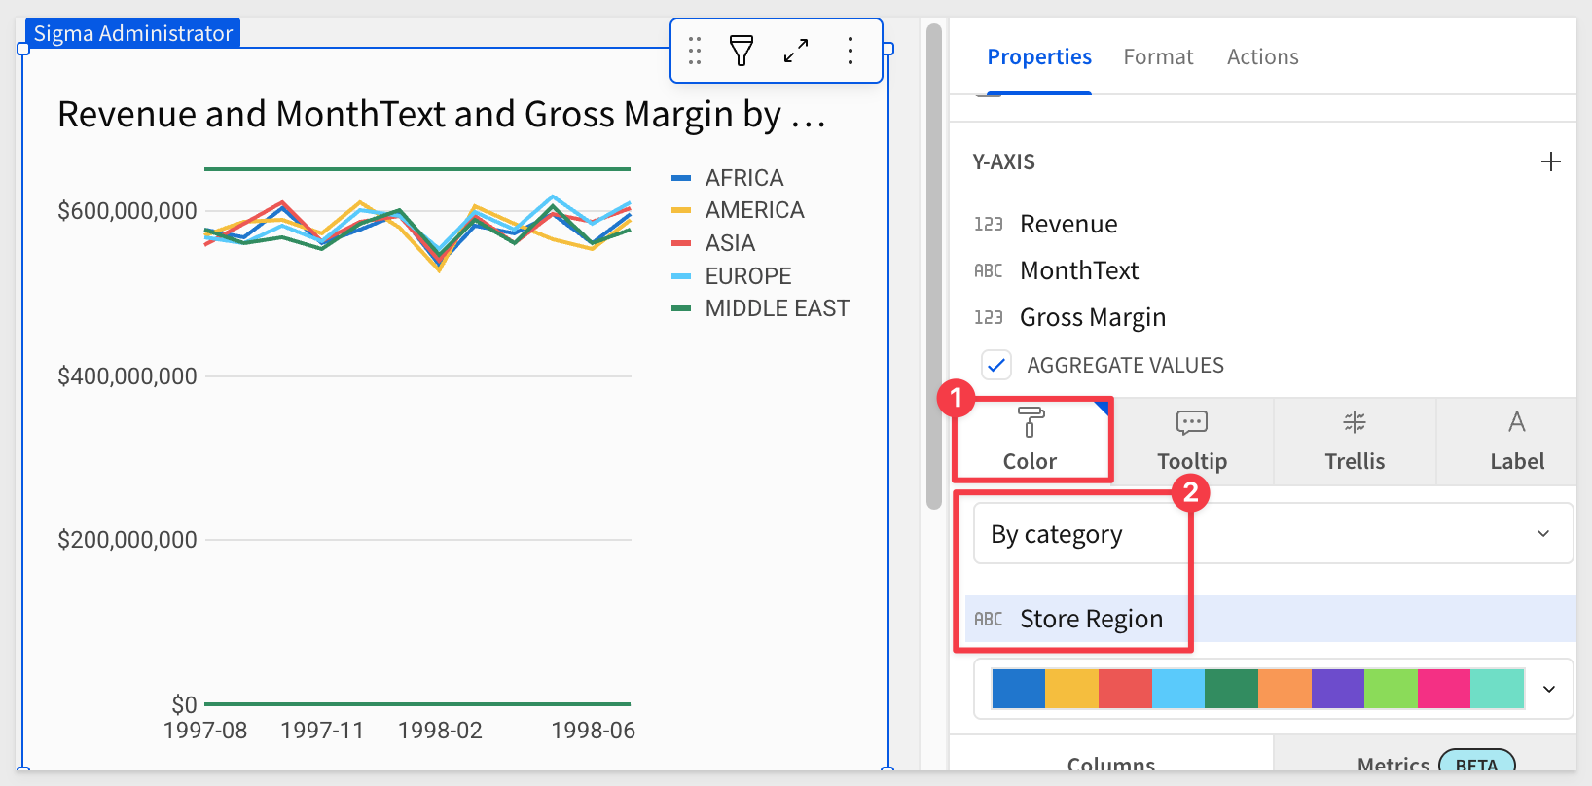Screen dimensions: 1592x786
Task: Click the purple swatch in the palette
Action: (1338, 689)
